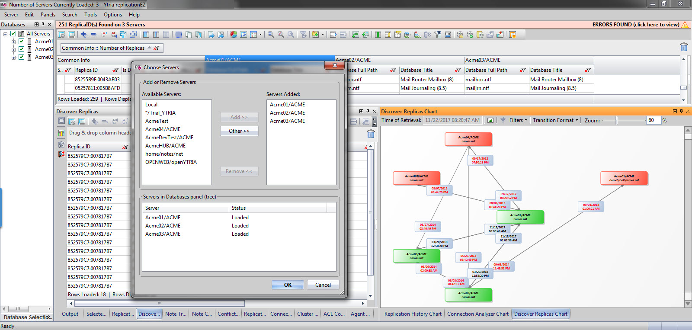Open the Server menu
The width and height of the screenshot is (692, 330).
pos(11,15)
